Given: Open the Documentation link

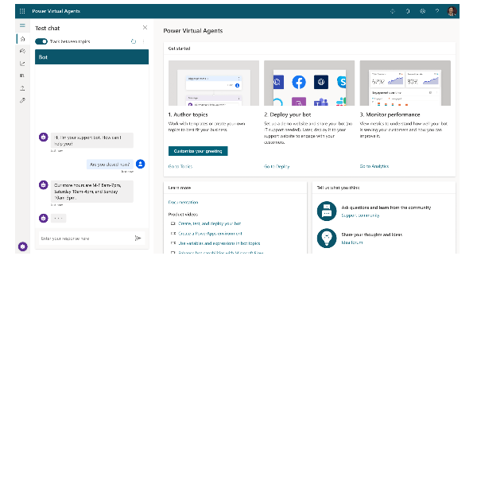Looking at the screenshot, I should point(183,202).
